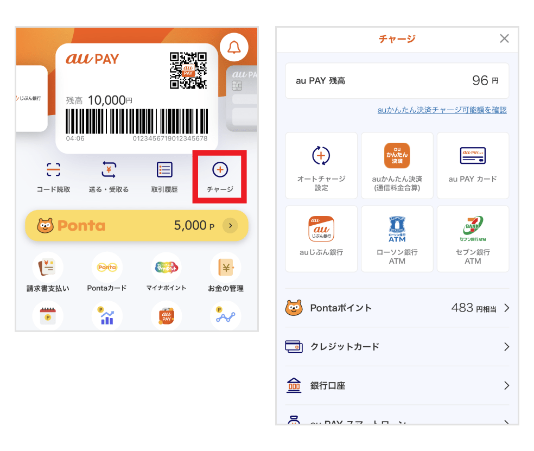Tap the line graph point icon
Viewport: 534px width, 451px height.
click(x=225, y=316)
